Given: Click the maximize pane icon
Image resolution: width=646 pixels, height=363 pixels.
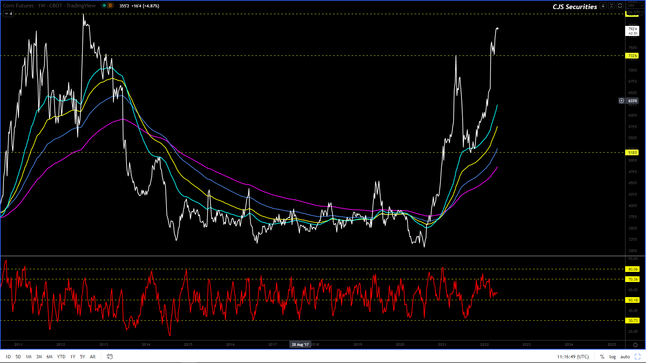Looking at the screenshot, I should coord(620,6).
